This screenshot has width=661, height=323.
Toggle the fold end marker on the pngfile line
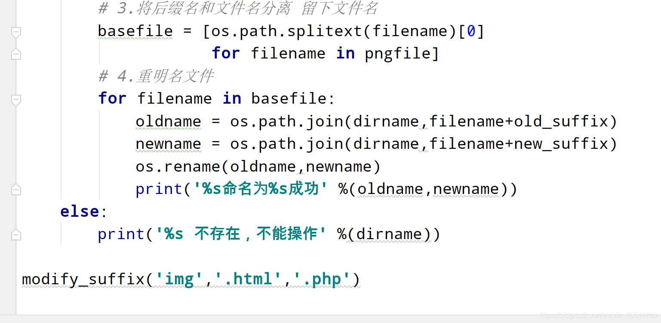click(16, 54)
